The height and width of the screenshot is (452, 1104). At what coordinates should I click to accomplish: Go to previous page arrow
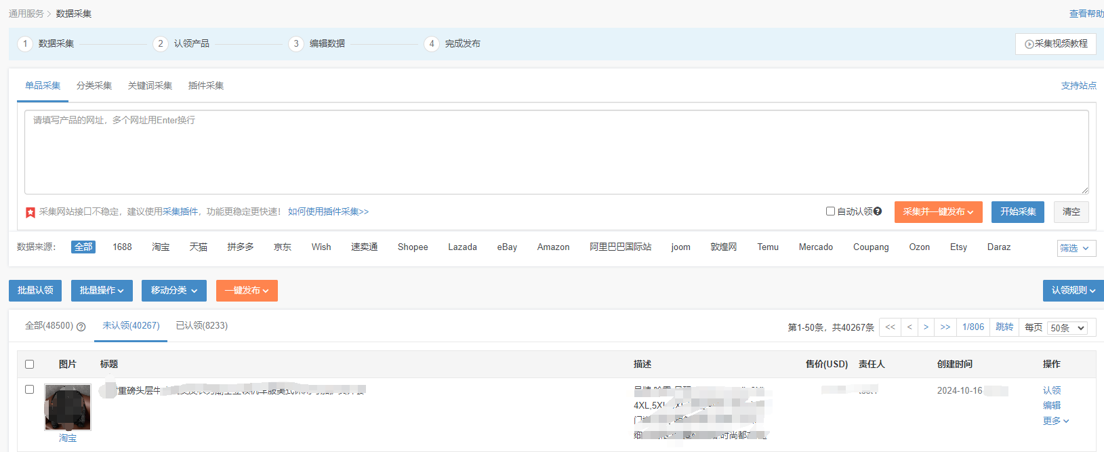point(909,327)
